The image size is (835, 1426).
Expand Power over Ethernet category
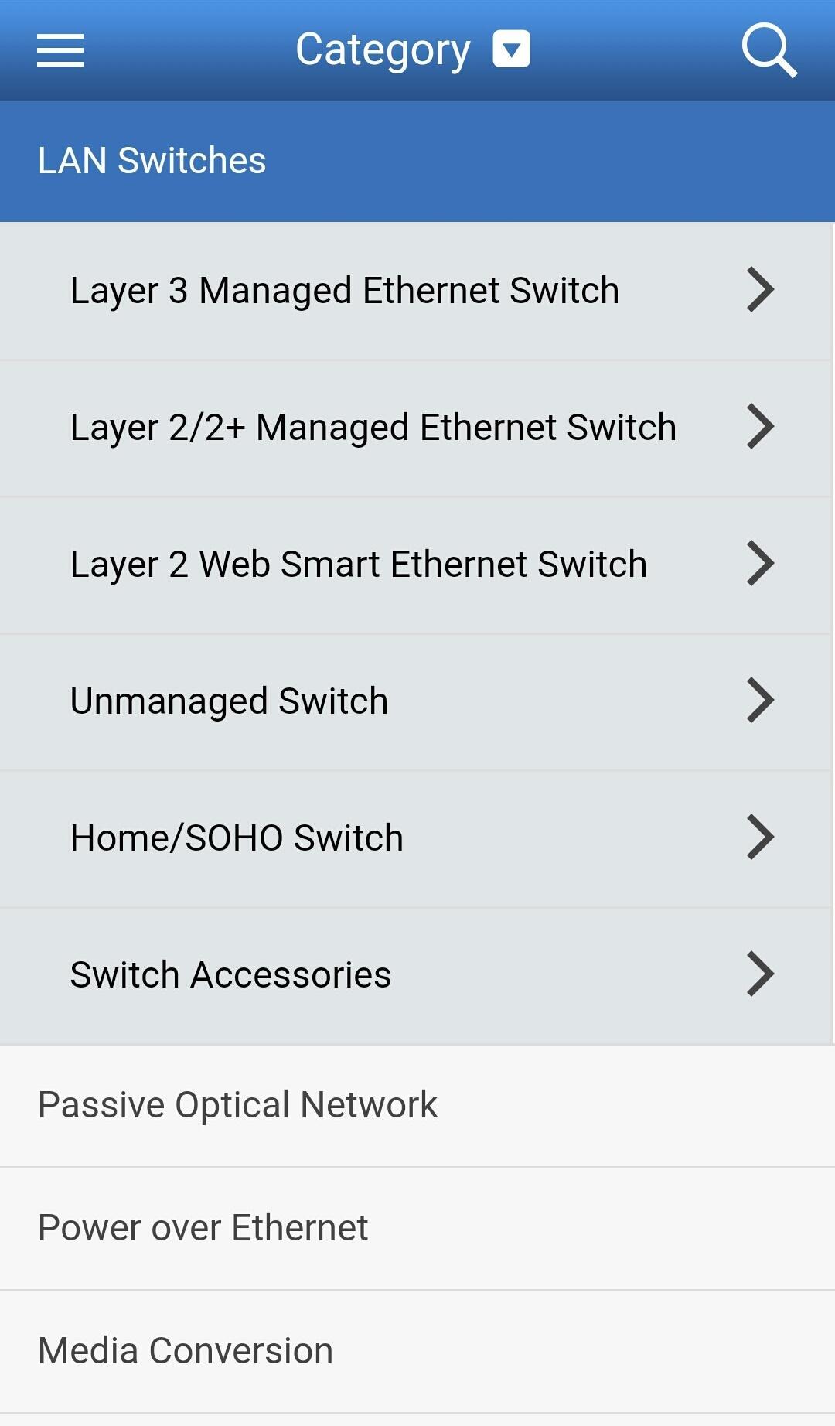(x=203, y=1228)
